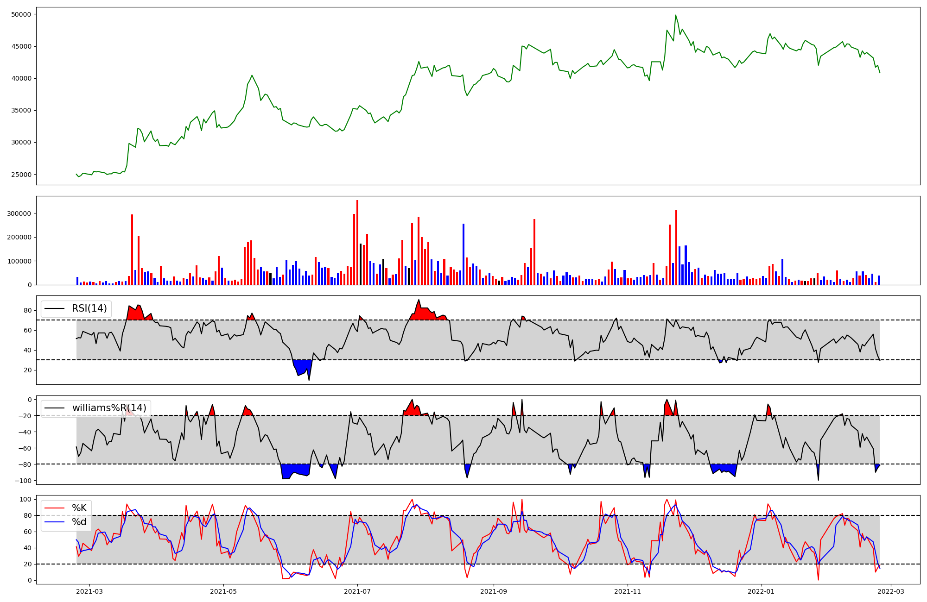
Task: Click the 50000 price axis tick label
Action: (x=21, y=14)
